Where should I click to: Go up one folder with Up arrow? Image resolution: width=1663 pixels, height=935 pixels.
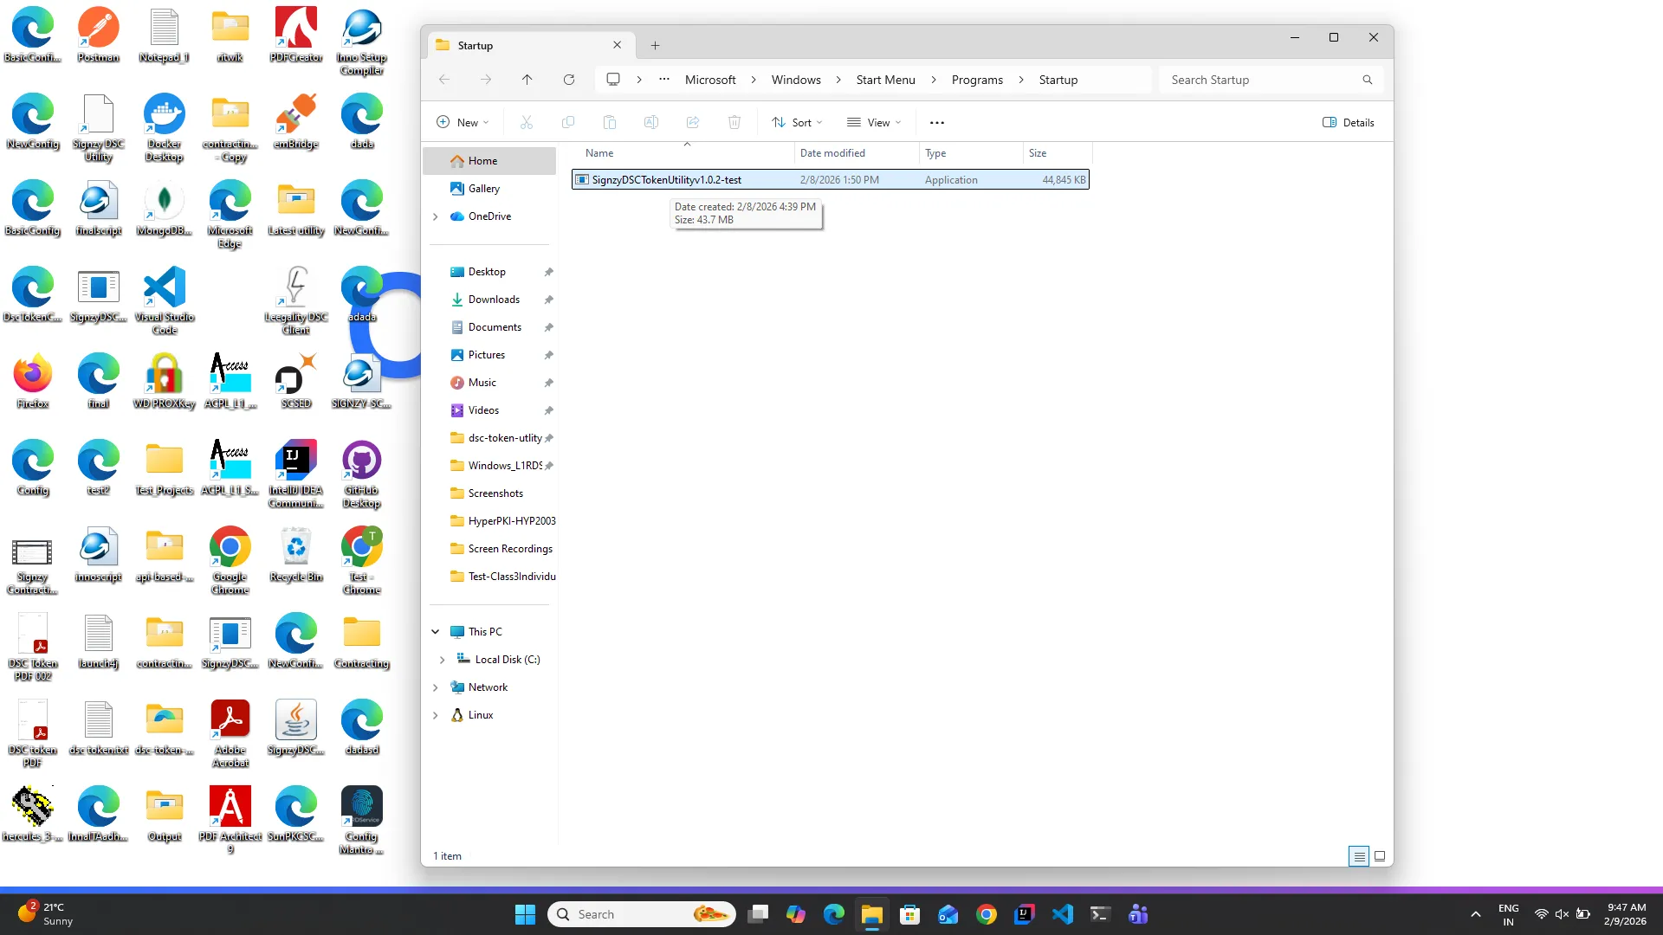click(x=527, y=80)
